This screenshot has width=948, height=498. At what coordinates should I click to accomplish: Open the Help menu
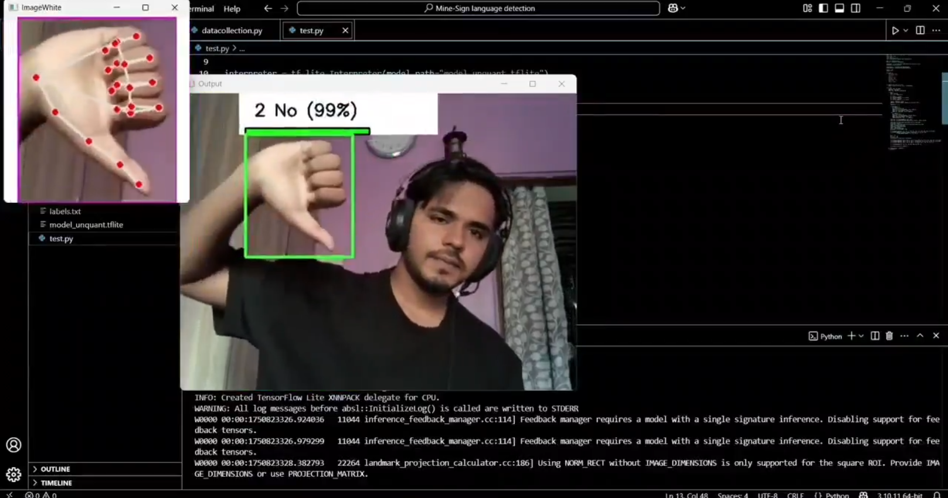click(232, 9)
